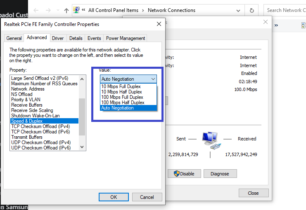Image resolution: width=306 pixels, height=210 pixels.
Task: Select Speed & Duplex property
Action: tap(44, 121)
